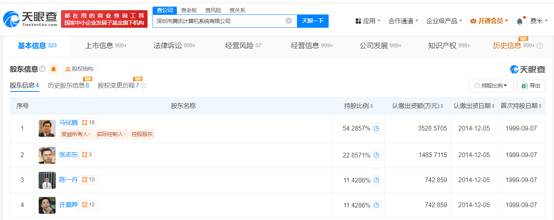
Task: Click the help icon beside 股东信息 heading
Action: [x=42, y=69]
